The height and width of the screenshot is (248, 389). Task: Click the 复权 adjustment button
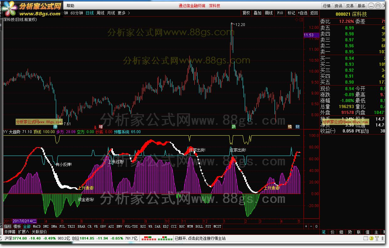[246, 13]
